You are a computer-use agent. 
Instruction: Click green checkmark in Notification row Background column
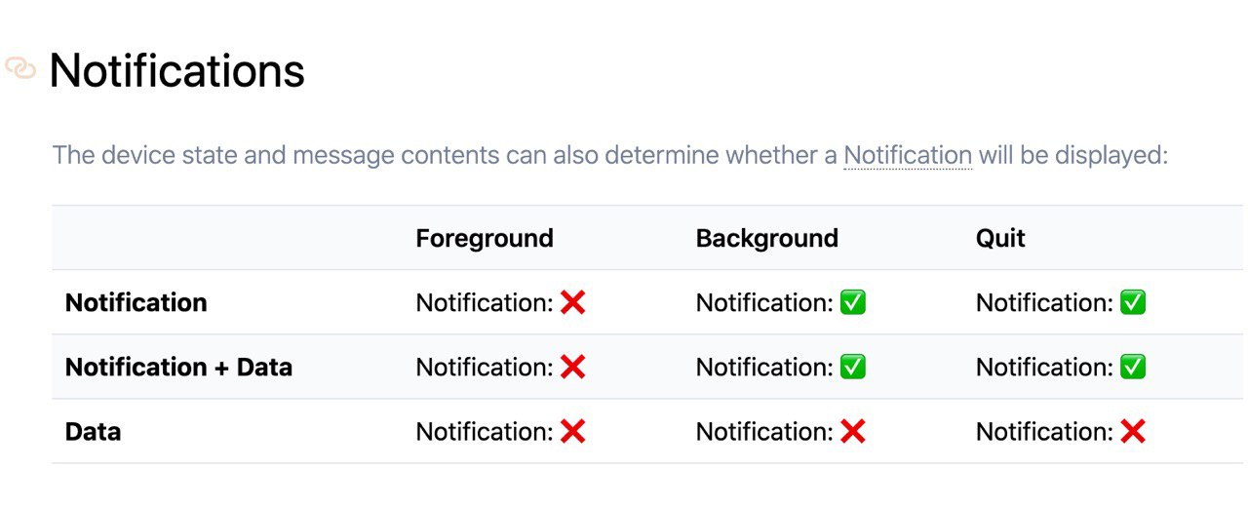tap(853, 302)
